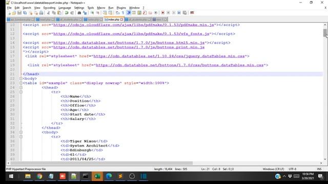The image size is (328, 184).
Task: Open the Function List panel icon
Action: 145,13
